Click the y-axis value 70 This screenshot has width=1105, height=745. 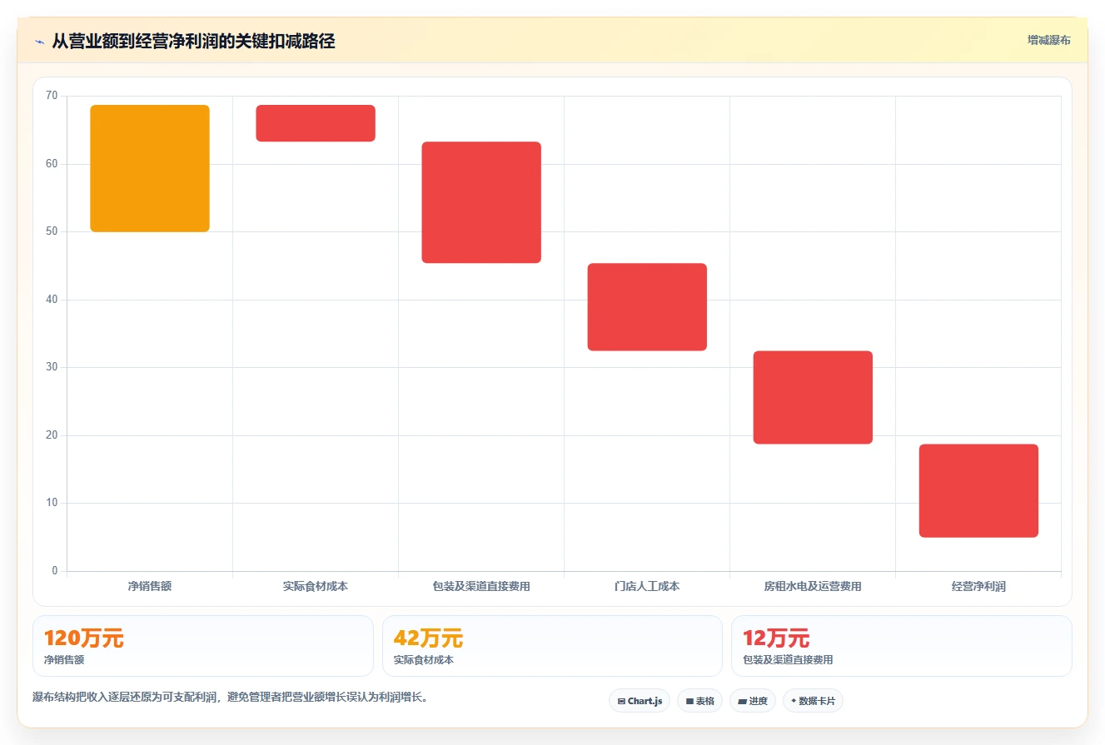click(x=52, y=96)
